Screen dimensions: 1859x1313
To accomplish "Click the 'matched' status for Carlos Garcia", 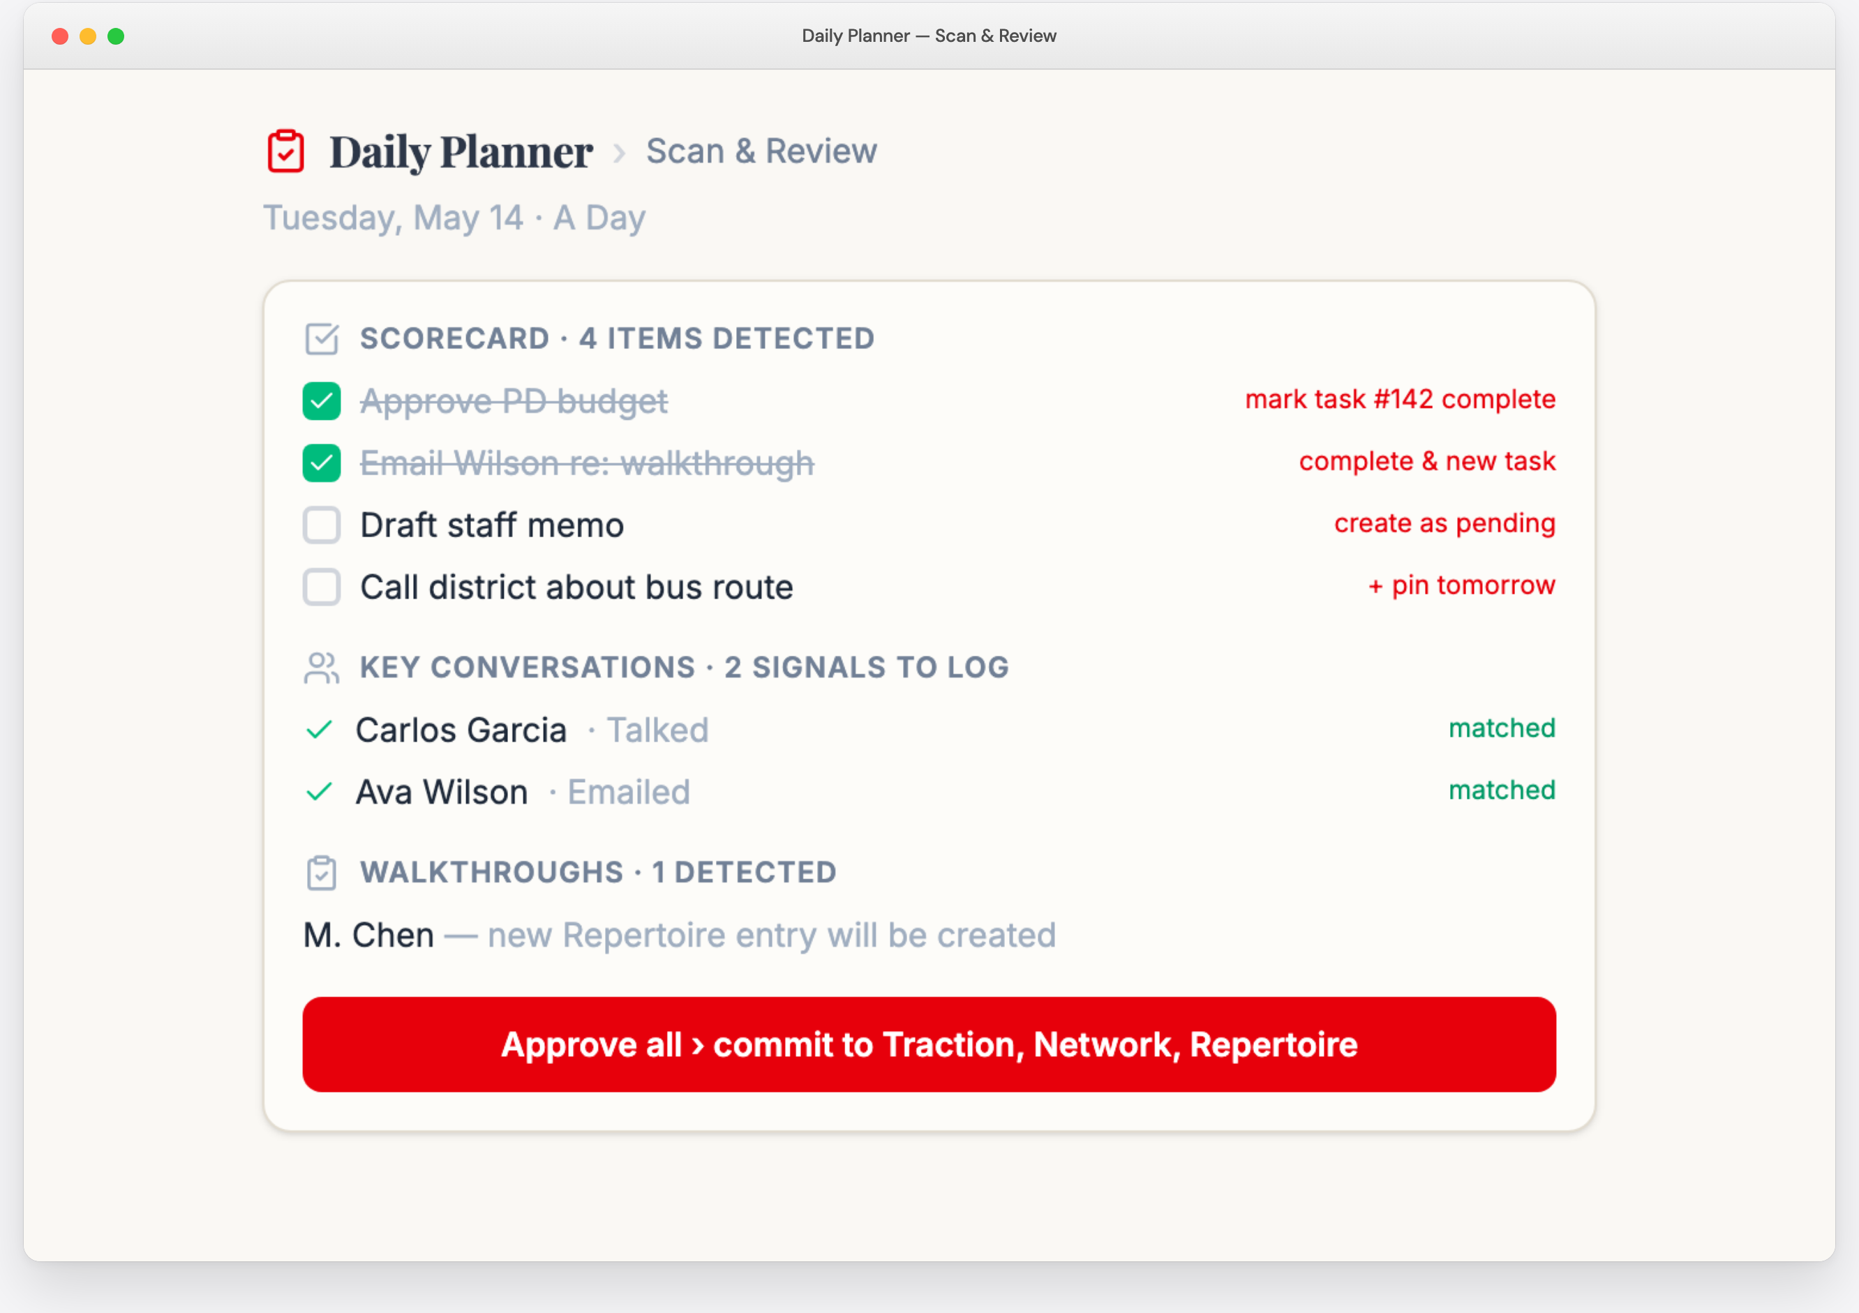I will coord(1502,728).
